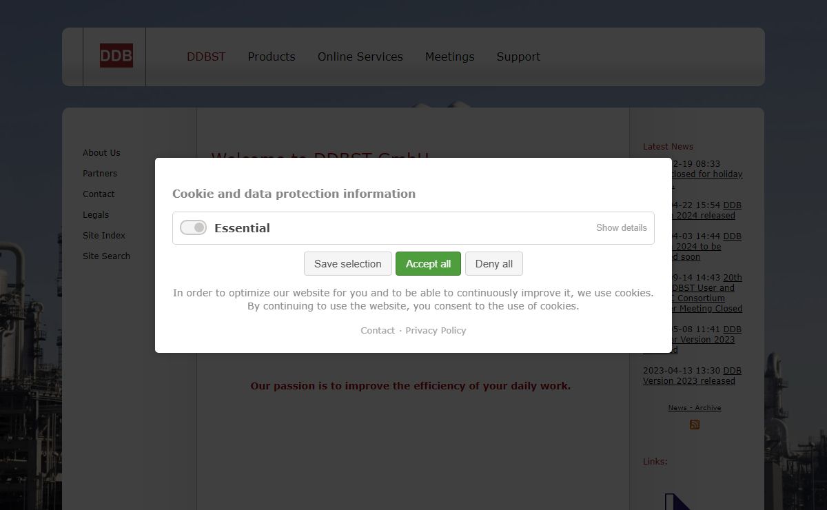Image resolution: width=827 pixels, height=510 pixels.
Task: Click the DDB logo icon
Action: click(116, 56)
